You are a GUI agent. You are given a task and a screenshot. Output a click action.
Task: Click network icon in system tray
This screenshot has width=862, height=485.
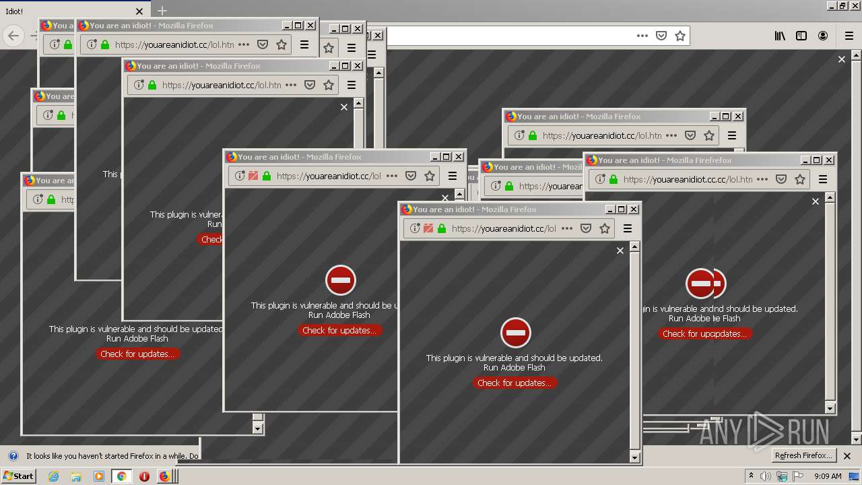pos(782,476)
